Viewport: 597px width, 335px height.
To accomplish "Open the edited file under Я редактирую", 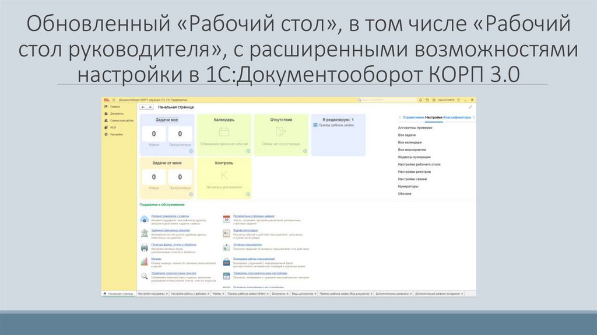I will (334, 125).
